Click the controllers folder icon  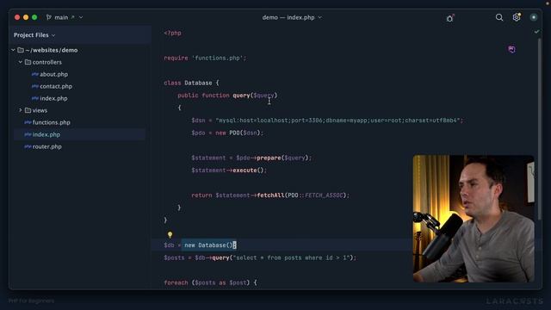coord(28,62)
